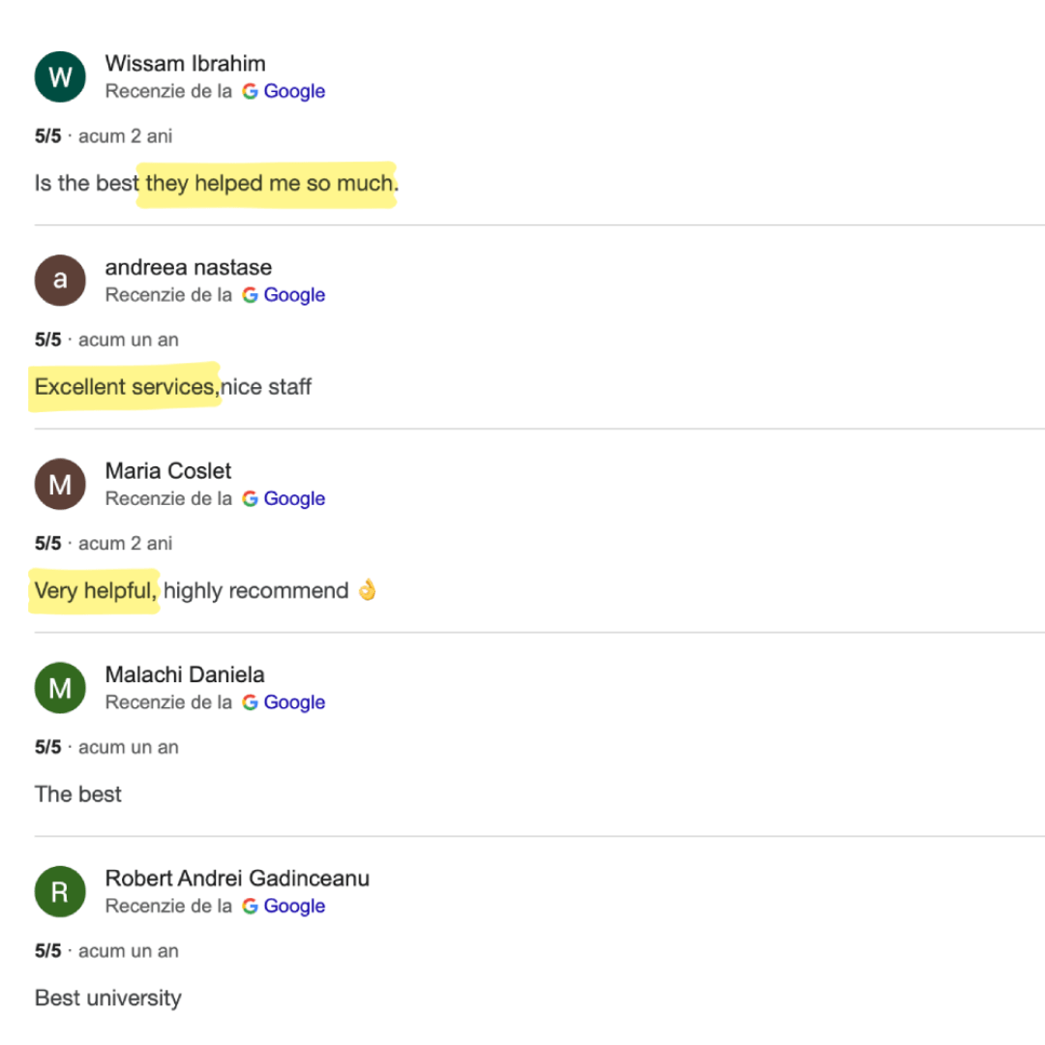
Task: Open Google link in andreea nastase's review
Action: tap(294, 295)
